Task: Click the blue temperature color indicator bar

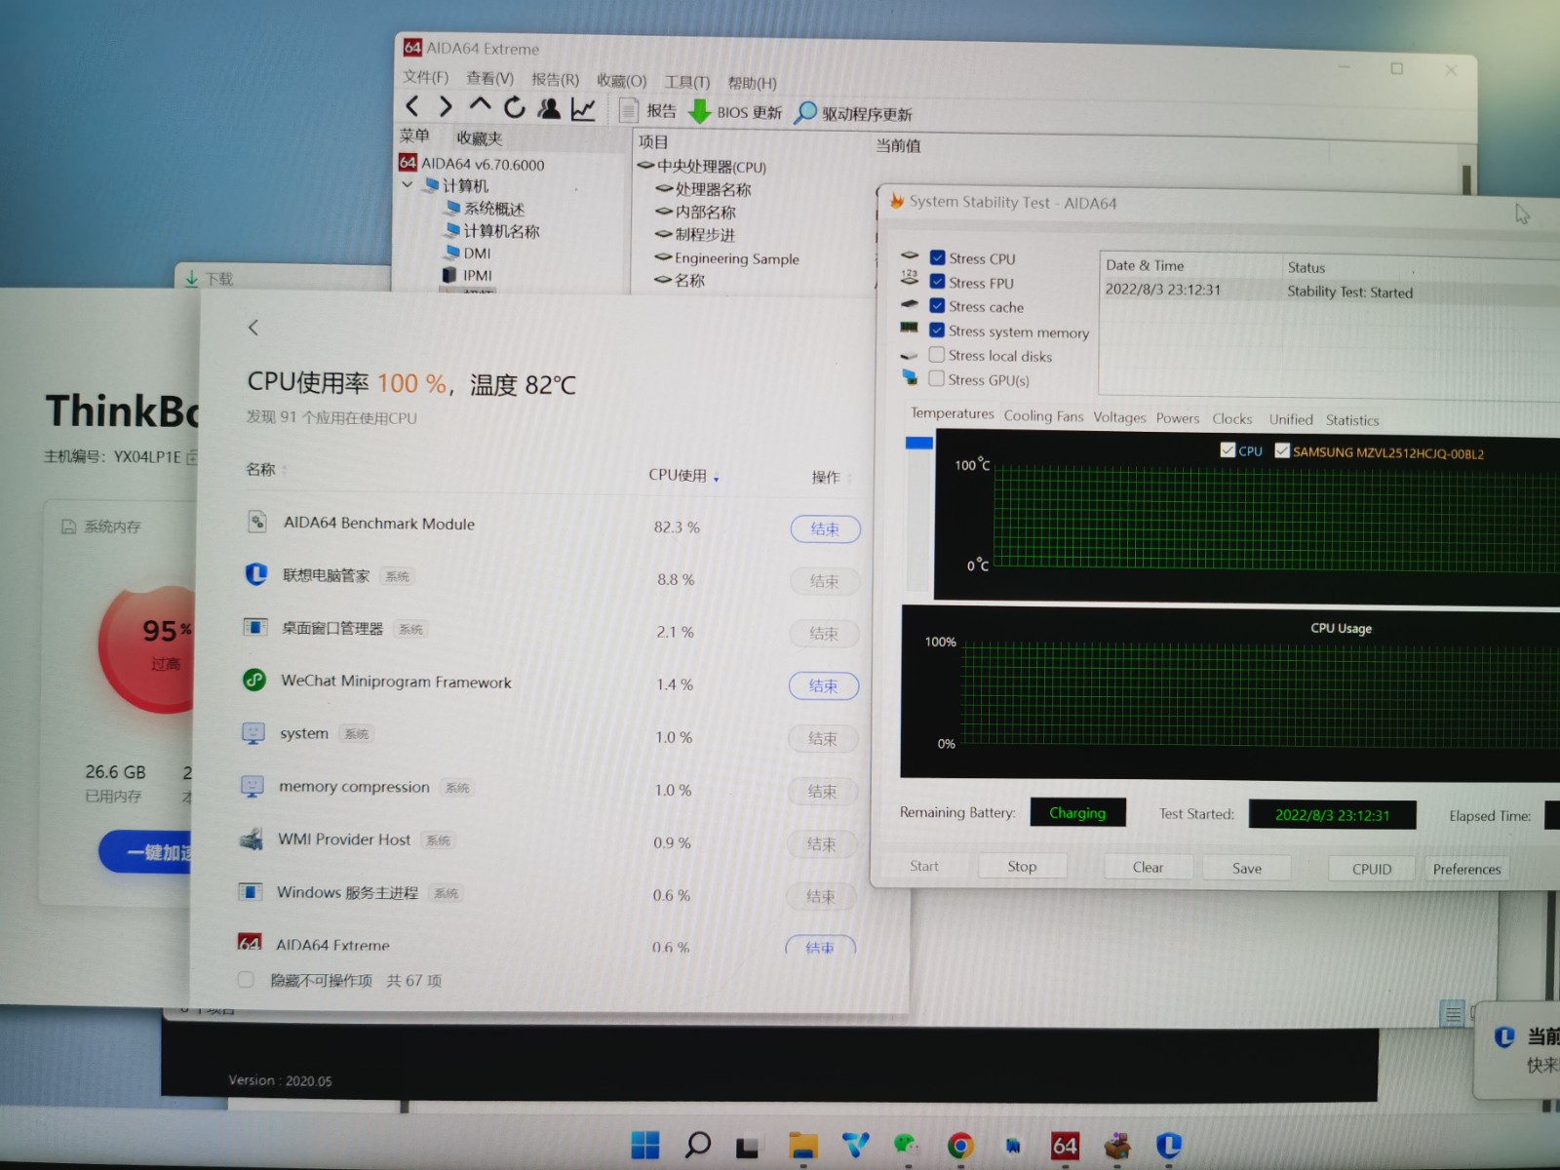Action: coord(918,443)
